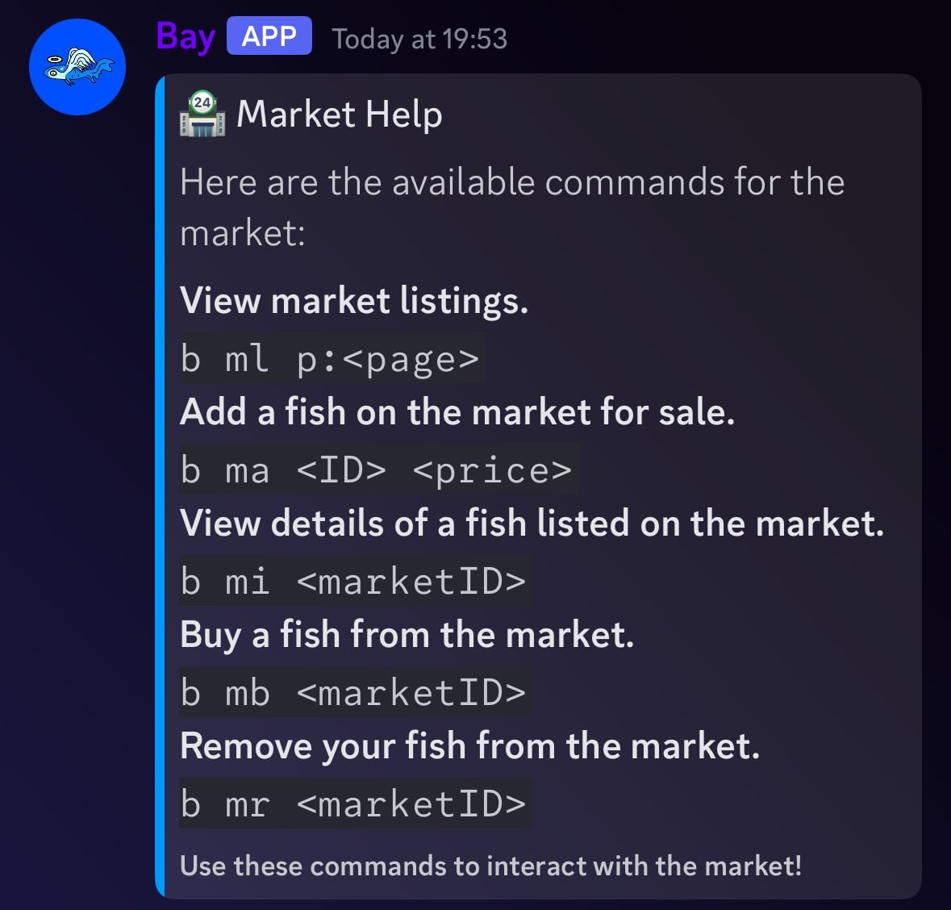Screen dimensions: 951x910
Task: Click the convenience store emoji beside Market Help
Action: [x=202, y=113]
